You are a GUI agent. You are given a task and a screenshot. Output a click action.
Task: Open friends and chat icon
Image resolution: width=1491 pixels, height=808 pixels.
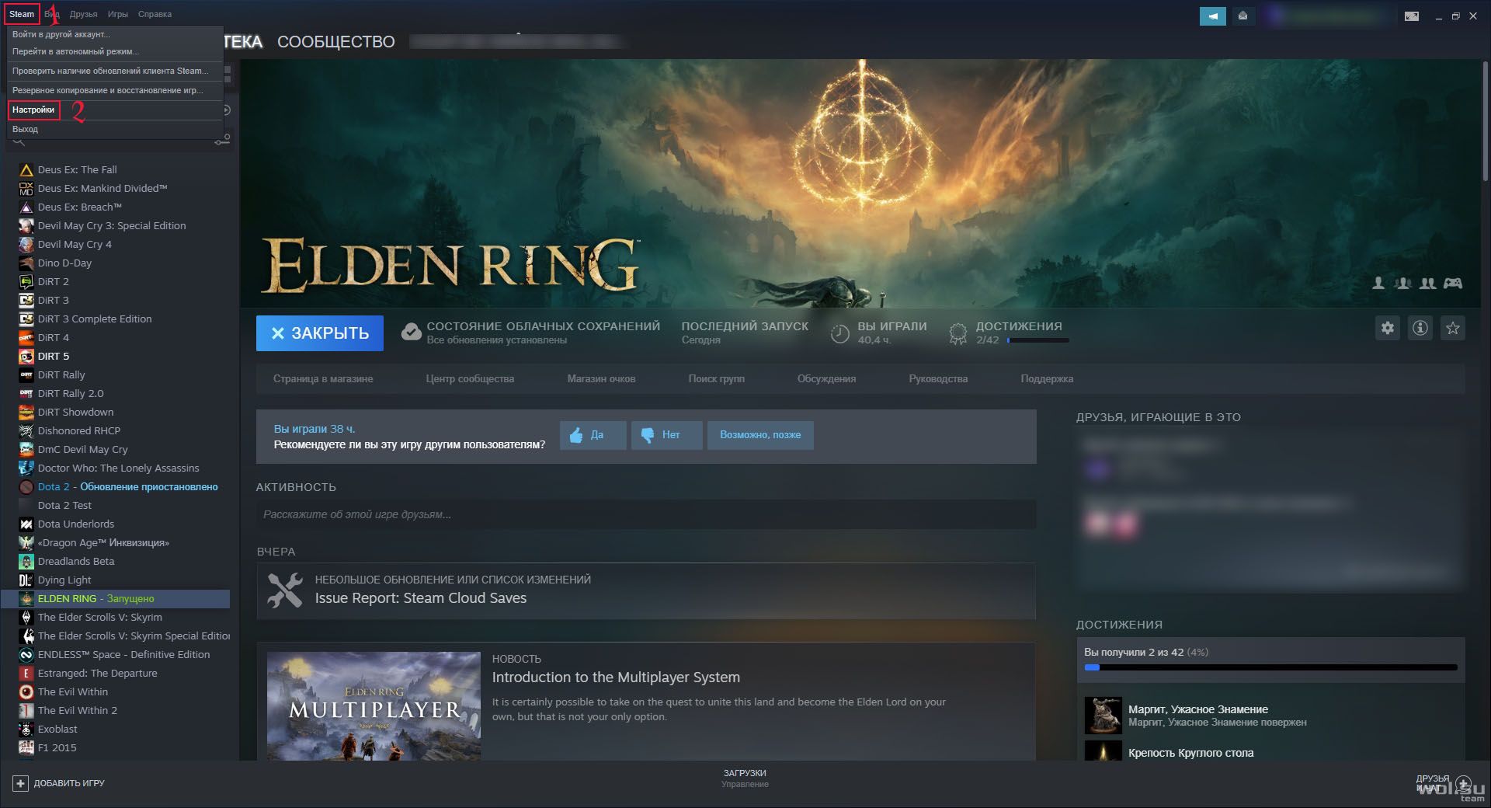coord(1463,783)
